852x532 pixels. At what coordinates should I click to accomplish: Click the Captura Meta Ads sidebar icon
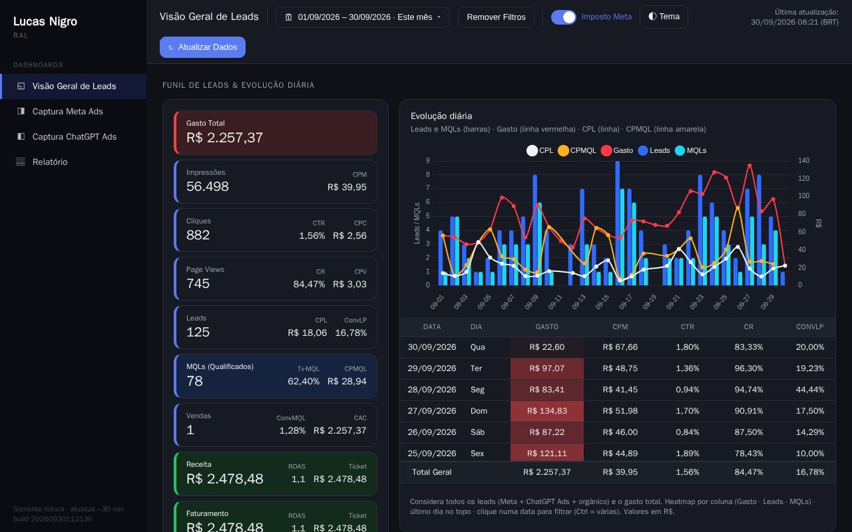(x=21, y=112)
